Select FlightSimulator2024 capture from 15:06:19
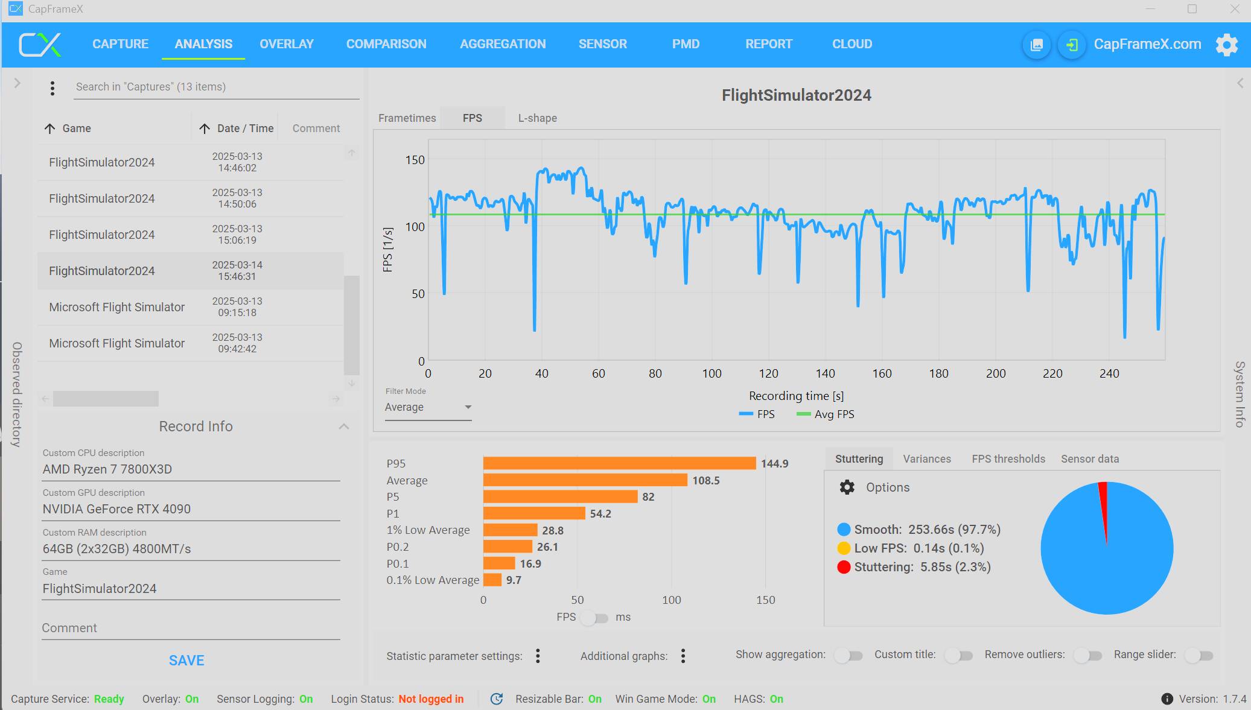 point(190,235)
